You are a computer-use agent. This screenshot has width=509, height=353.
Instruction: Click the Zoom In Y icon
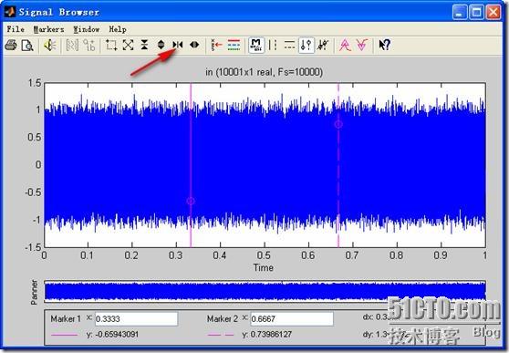pos(144,45)
